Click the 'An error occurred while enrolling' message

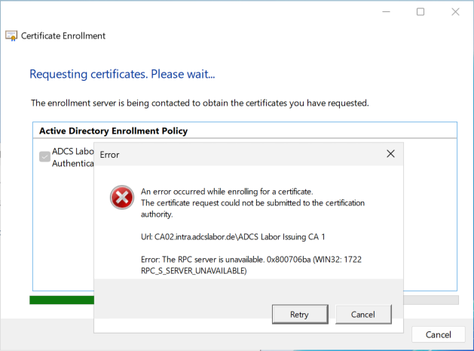(x=227, y=191)
